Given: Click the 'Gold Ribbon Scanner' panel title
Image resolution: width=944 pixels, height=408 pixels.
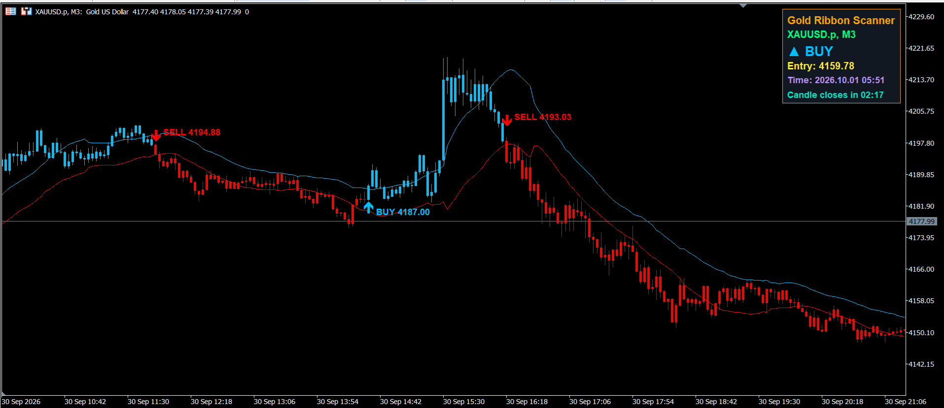Looking at the screenshot, I should 840,21.
